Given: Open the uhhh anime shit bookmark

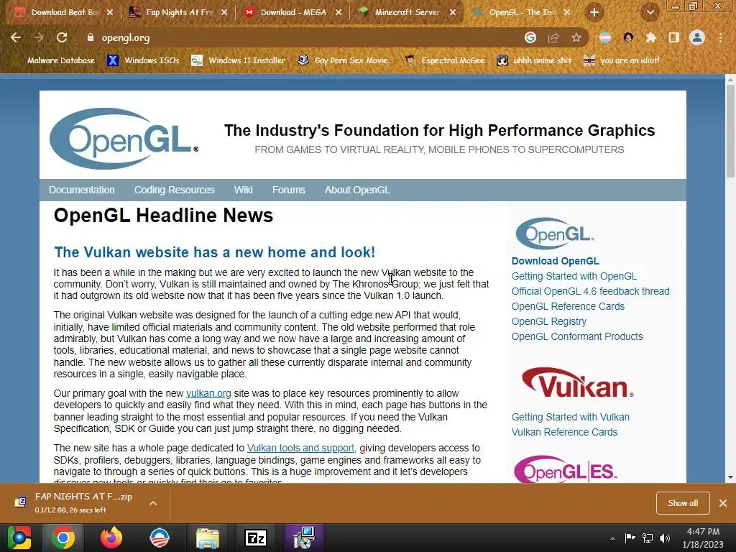Looking at the screenshot, I should pyautogui.click(x=534, y=60).
